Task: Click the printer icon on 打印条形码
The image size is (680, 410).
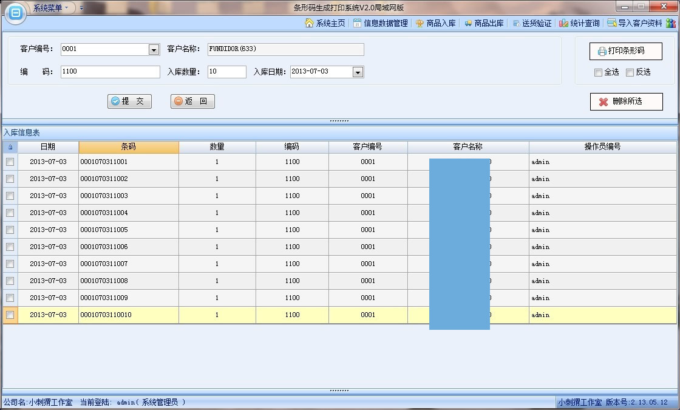Action: click(602, 51)
